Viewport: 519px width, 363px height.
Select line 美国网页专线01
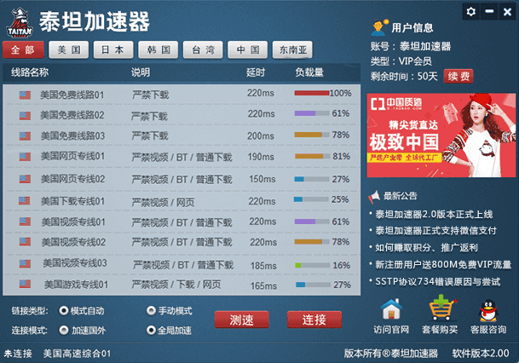coord(182,156)
